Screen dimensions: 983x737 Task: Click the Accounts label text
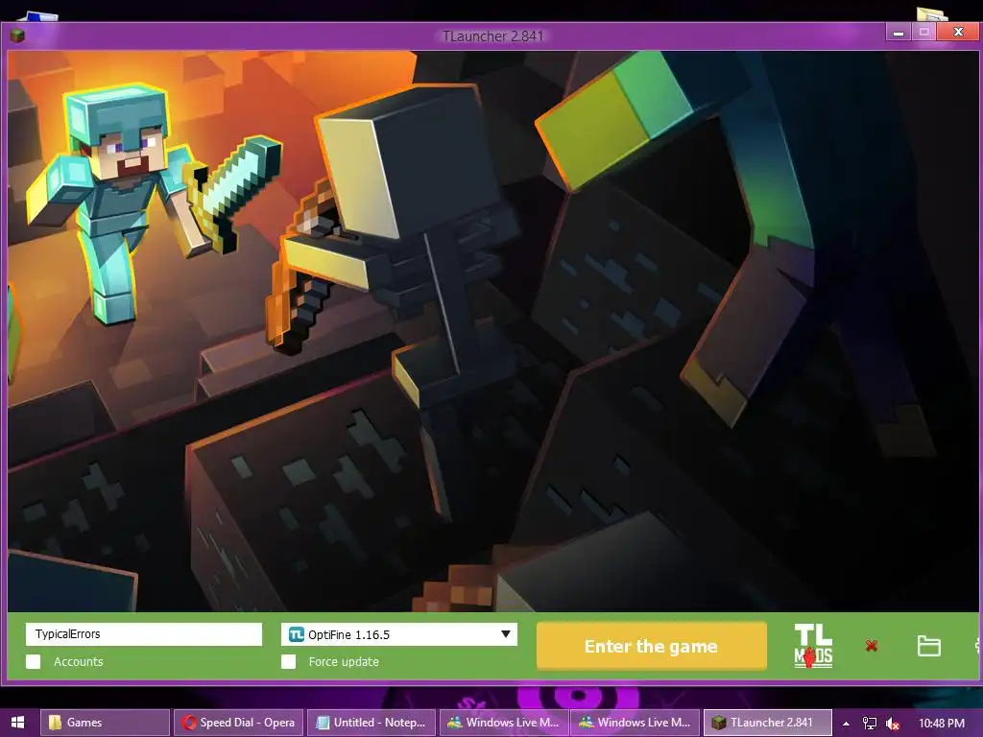click(79, 661)
